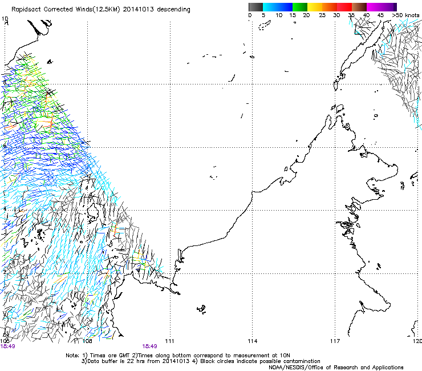Click the '25' label under the color legend
This screenshot has width=422, height=371.
coord(322,15)
